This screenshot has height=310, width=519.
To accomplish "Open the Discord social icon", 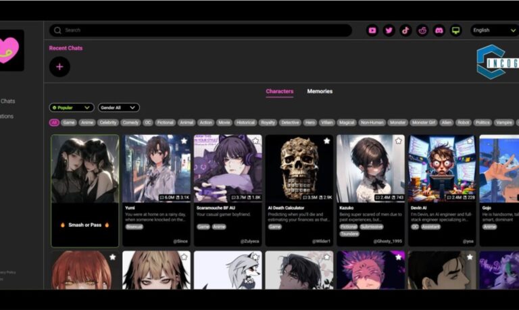I will click(x=439, y=30).
